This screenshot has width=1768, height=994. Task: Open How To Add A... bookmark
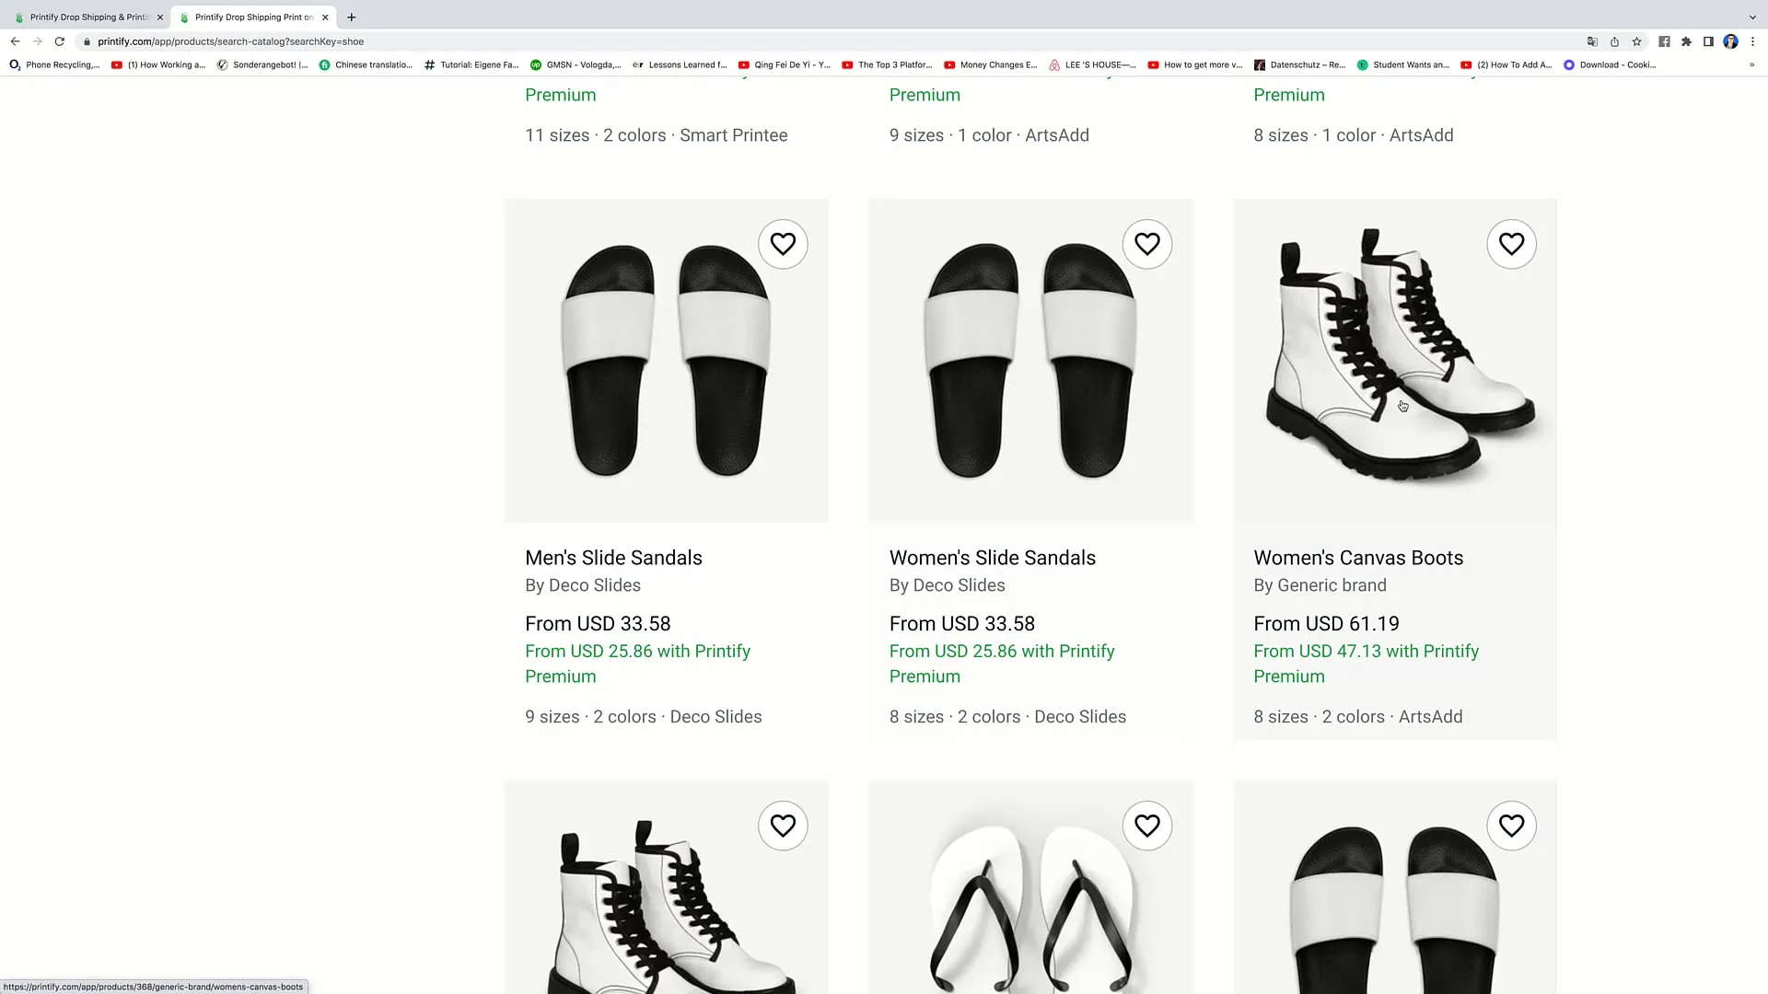tap(1506, 64)
